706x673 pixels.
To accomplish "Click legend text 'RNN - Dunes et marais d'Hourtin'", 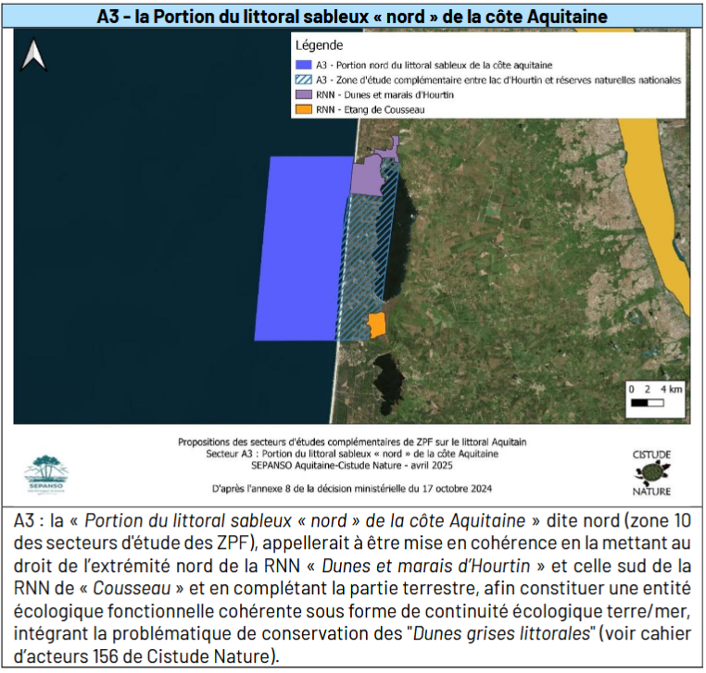I will [385, 95].
